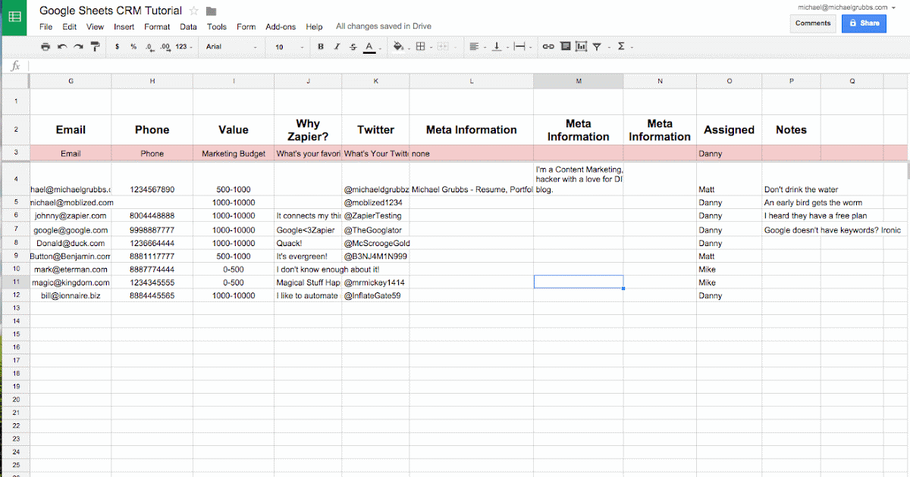Click the move to folder icon
This screenshot has height=477, width=910.
212,11
